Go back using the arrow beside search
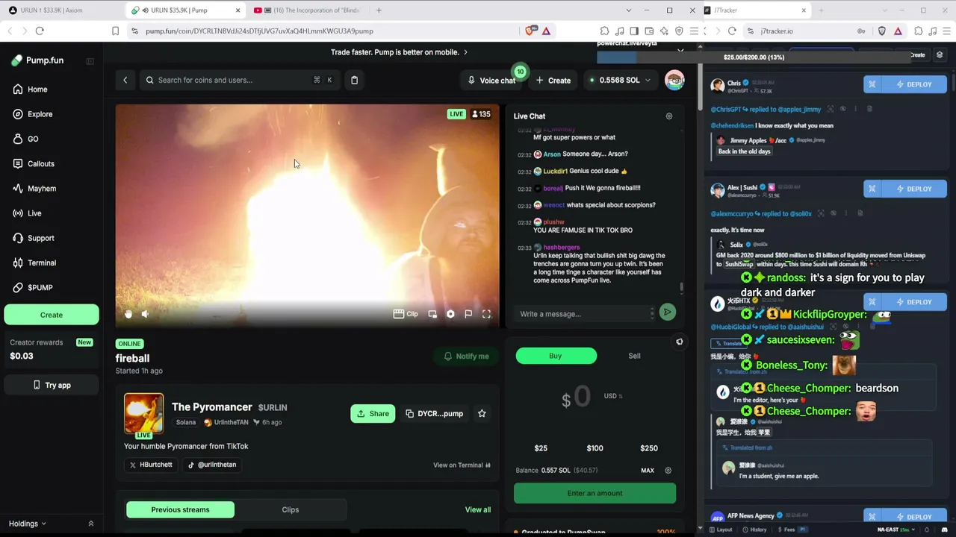This screenshot has width=956, height=537. pos(125,81)
